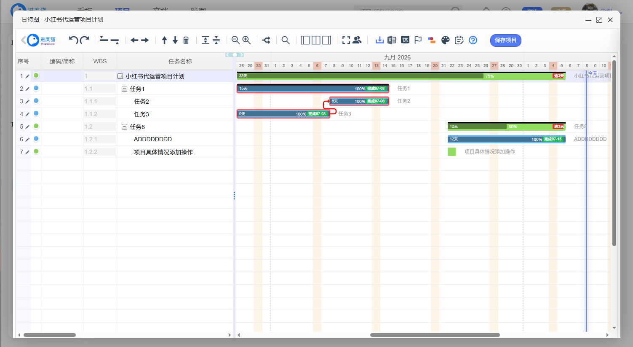633x347 pixels.
Task: Undo the last action
Action: coord(73,40)
